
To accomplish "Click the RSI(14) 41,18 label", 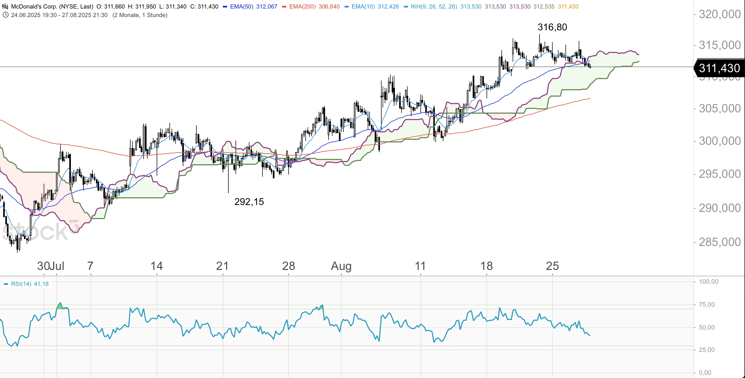I will click(30, 284).
